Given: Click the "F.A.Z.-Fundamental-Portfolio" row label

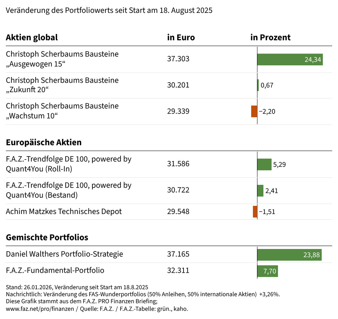Looking at the screenshot, I should click(55, 271).
